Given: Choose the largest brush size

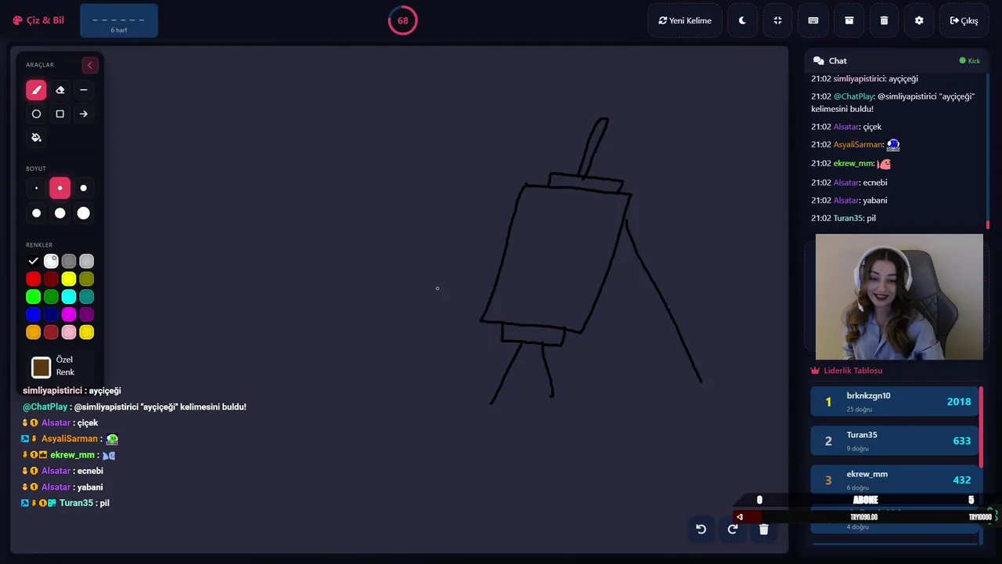Looking at the screenshot, I should click(x=84, y=213).
